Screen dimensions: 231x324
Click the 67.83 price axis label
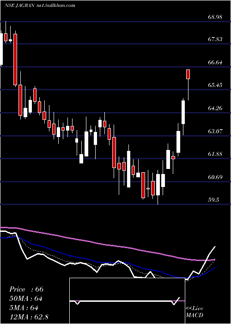(215, 39)
